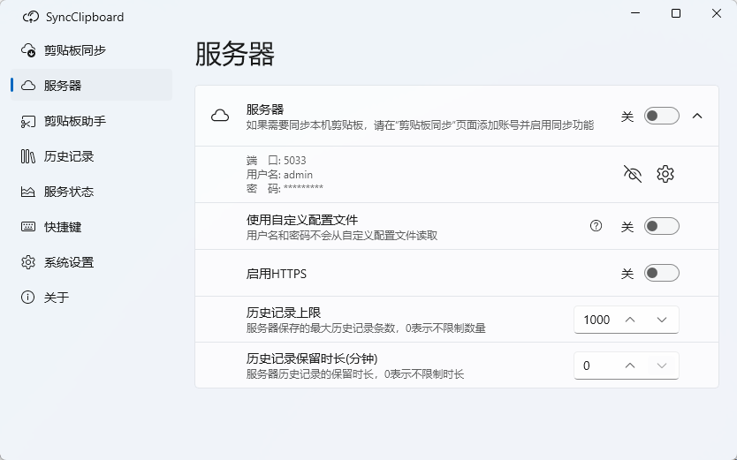Click the 历史记录上限 value field 1000

(x=596, y=320)
